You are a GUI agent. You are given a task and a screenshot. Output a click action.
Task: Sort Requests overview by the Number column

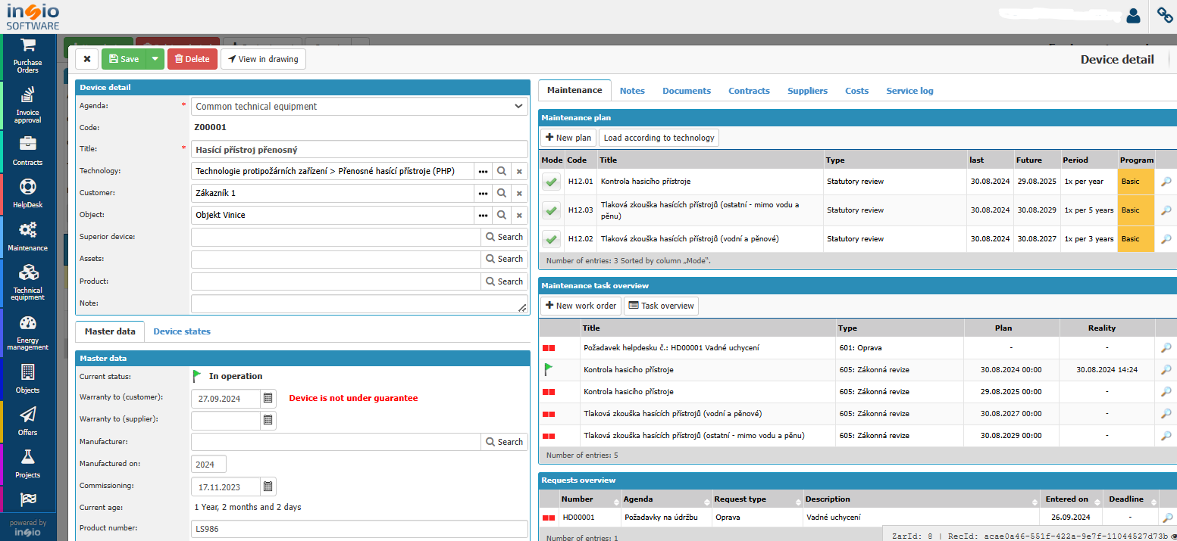tap(578, 499)
